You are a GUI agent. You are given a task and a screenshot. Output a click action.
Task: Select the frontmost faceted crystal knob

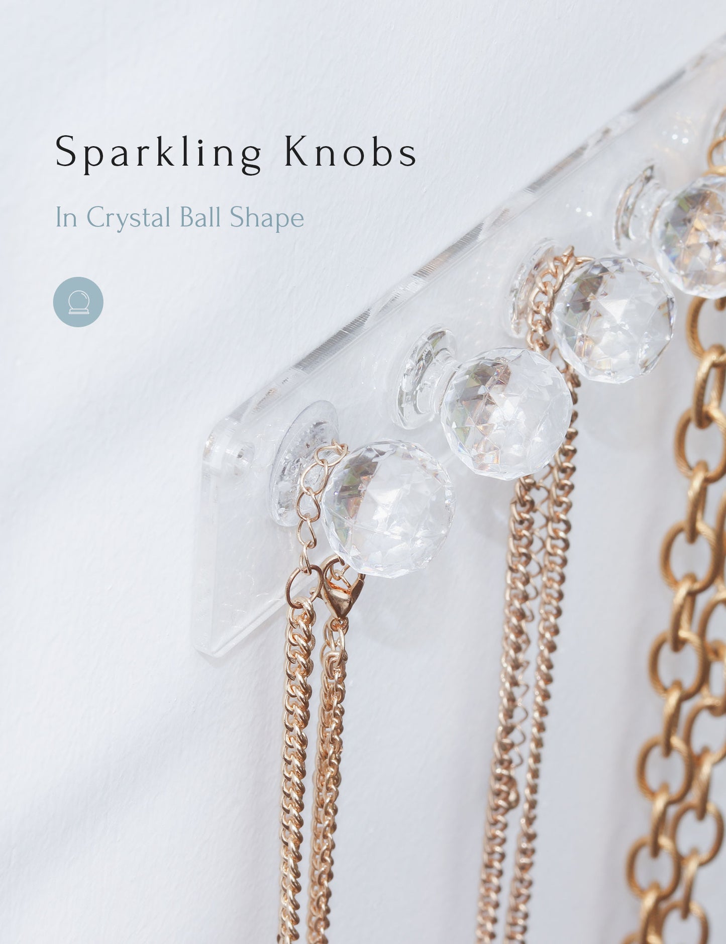pos(388,508)
